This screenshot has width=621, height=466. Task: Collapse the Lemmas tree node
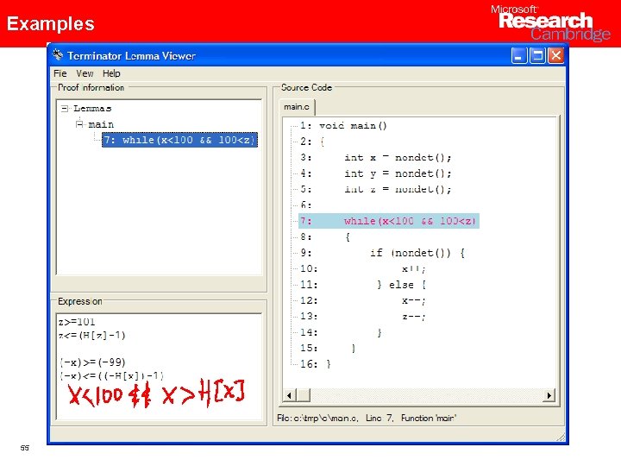click(x=65, y=108)
